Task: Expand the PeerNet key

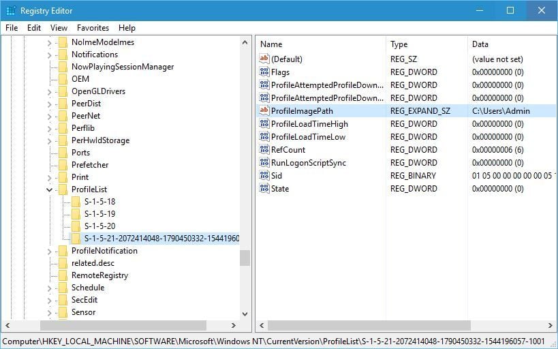Action: tap(50, 117)
